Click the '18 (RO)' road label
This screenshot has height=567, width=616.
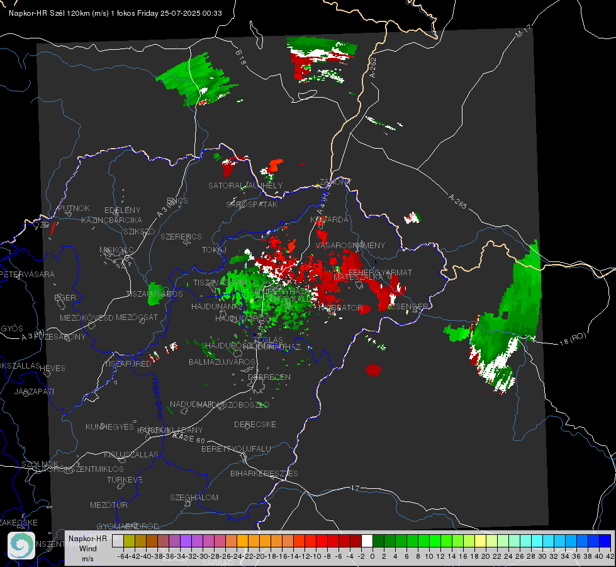573,339
